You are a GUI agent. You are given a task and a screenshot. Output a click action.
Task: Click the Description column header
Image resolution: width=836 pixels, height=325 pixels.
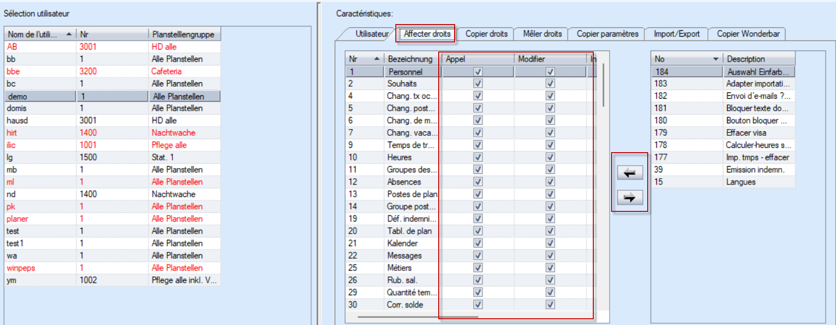point(758,59)
